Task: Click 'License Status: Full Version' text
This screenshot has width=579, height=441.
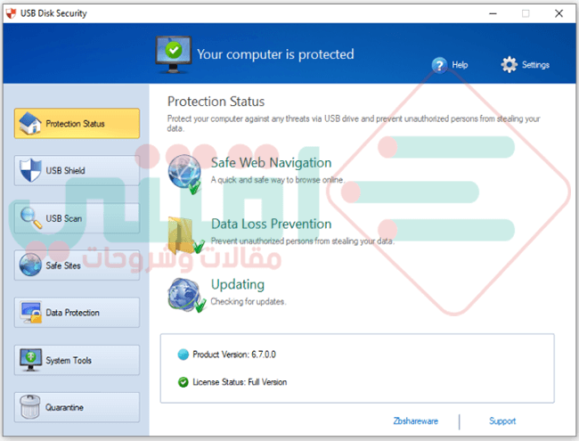Action: coord(240,382)
